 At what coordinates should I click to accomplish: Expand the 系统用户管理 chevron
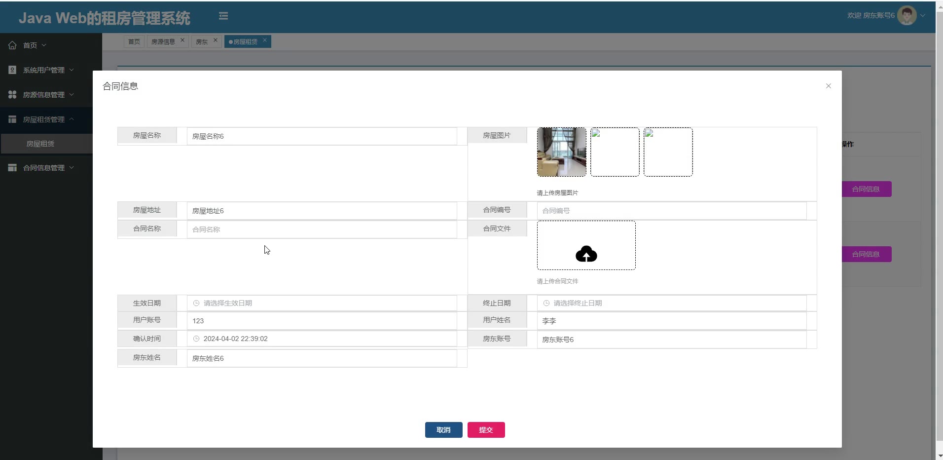[x=72, y=70]
